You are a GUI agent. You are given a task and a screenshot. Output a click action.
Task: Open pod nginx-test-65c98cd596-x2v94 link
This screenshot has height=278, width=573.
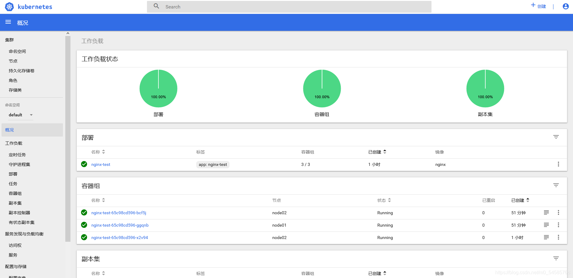[x=119, y=238]
